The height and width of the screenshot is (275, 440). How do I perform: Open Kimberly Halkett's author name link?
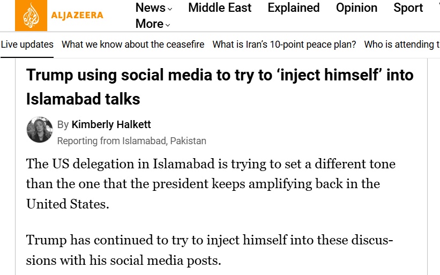pyautogui.click(x=111, y=124)
